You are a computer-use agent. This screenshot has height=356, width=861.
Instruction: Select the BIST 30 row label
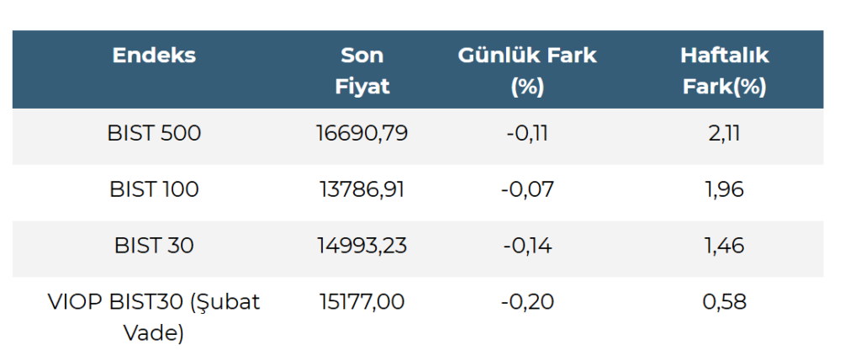tap(154, 246)
